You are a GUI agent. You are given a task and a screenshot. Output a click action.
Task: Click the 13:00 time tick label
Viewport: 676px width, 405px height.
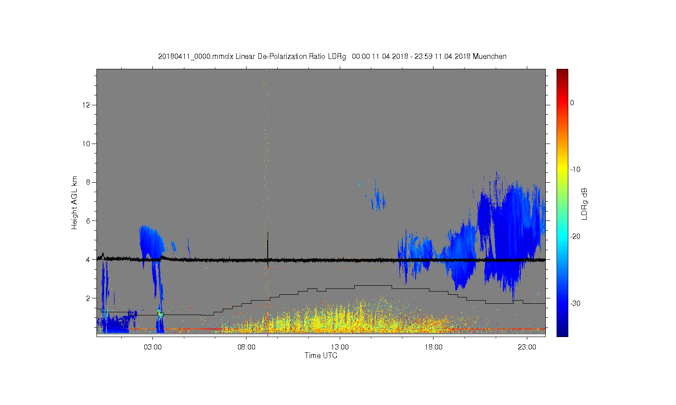point(340,347)
